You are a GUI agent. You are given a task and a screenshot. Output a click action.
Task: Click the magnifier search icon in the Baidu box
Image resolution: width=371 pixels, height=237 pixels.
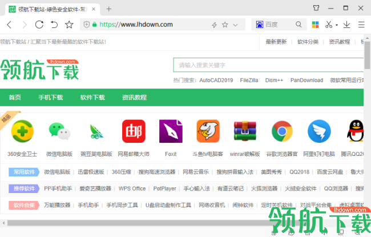(x=299, y=25)
